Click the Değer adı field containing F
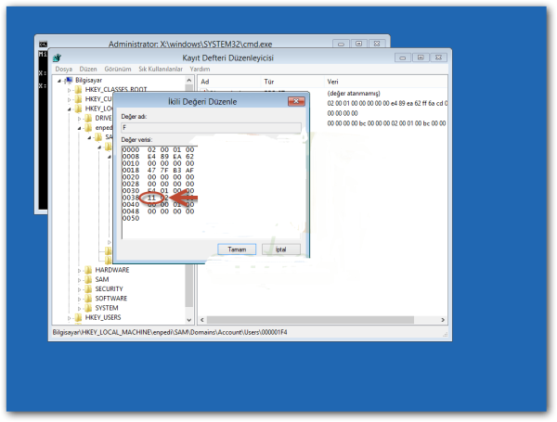 point(211,127)
